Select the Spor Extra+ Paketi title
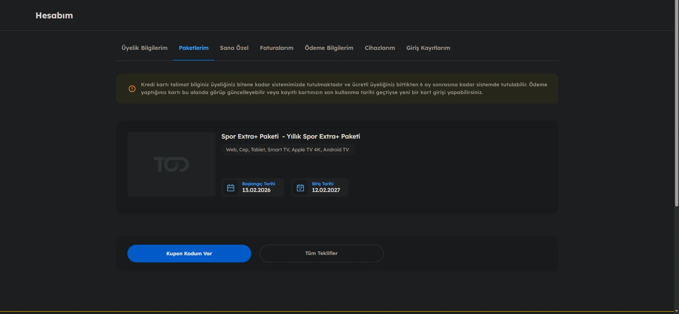Viewport: 679px width, 314px height. [291, 136]
